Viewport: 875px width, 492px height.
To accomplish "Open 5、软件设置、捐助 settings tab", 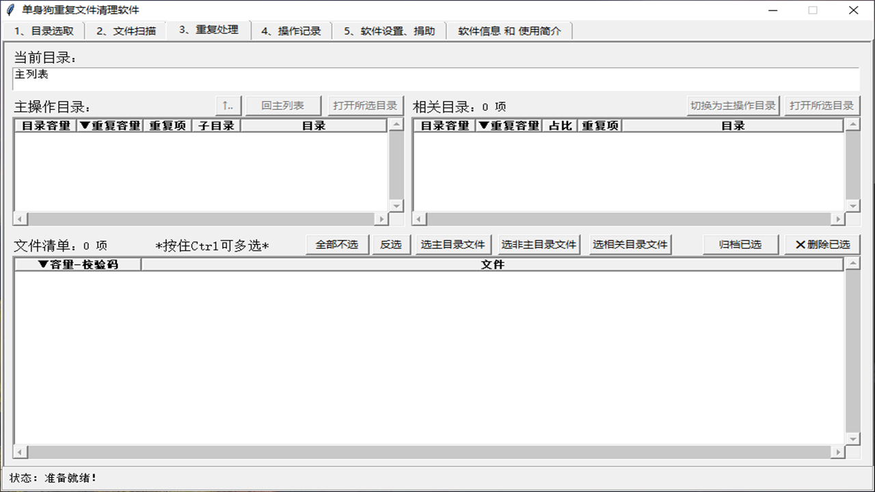I will pyautogui.click(x=389, y=31).
